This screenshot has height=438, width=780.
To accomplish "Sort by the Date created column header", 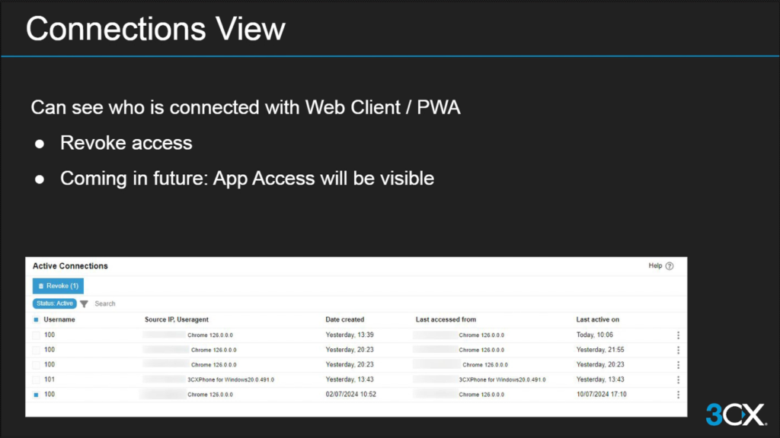I will pos(344,319).
